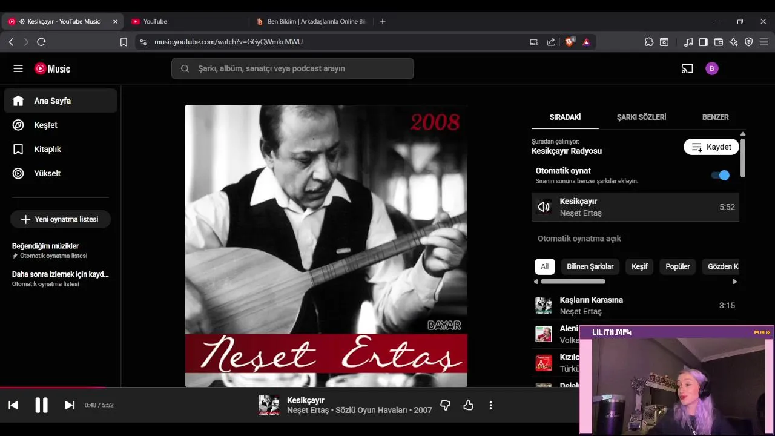Screen dimensions: 775x436
Task: Click the browser address bar URL
Action: pyautogui.click(x=228, y=42)
